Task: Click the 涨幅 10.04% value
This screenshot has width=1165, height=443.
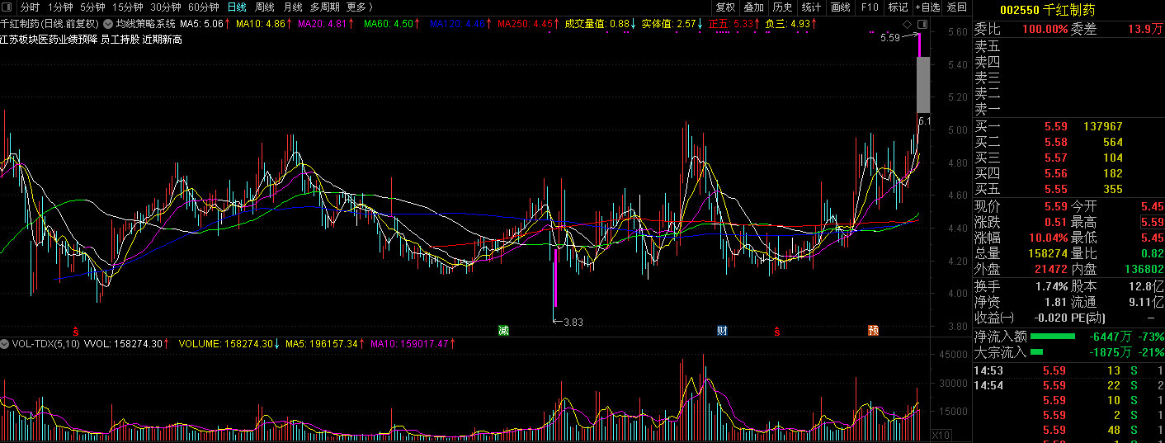Action: click(x=1049, y=238)
